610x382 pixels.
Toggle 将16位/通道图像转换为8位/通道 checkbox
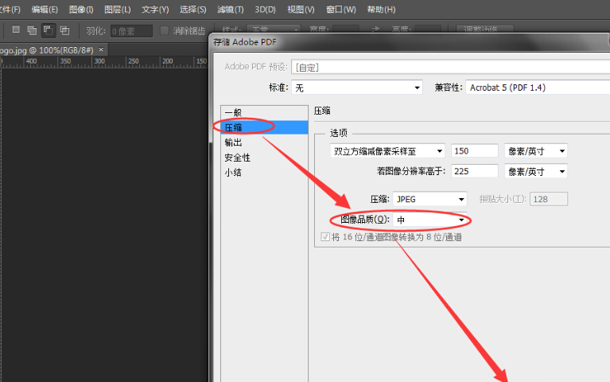(325, 236)
